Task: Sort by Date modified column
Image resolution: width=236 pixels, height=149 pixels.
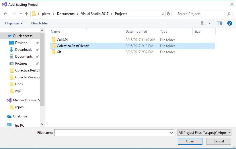Action: [136, 32]
